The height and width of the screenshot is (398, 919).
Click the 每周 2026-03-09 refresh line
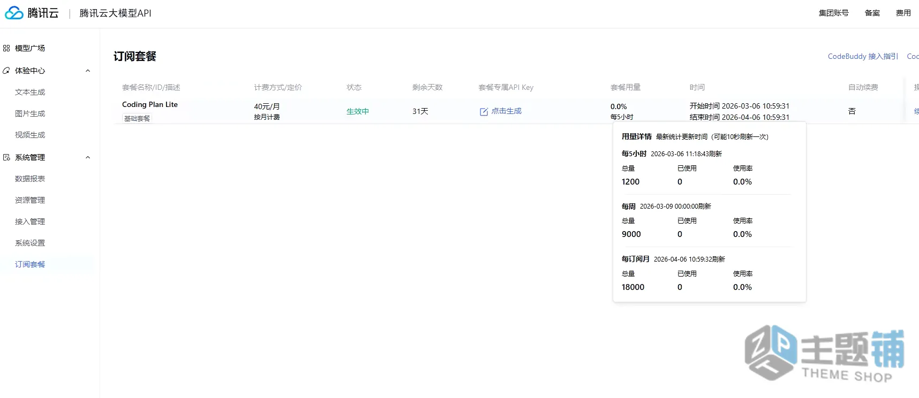(666, 206)
